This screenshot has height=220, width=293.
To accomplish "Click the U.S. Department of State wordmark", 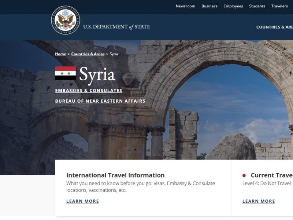I will coord(116,27).
